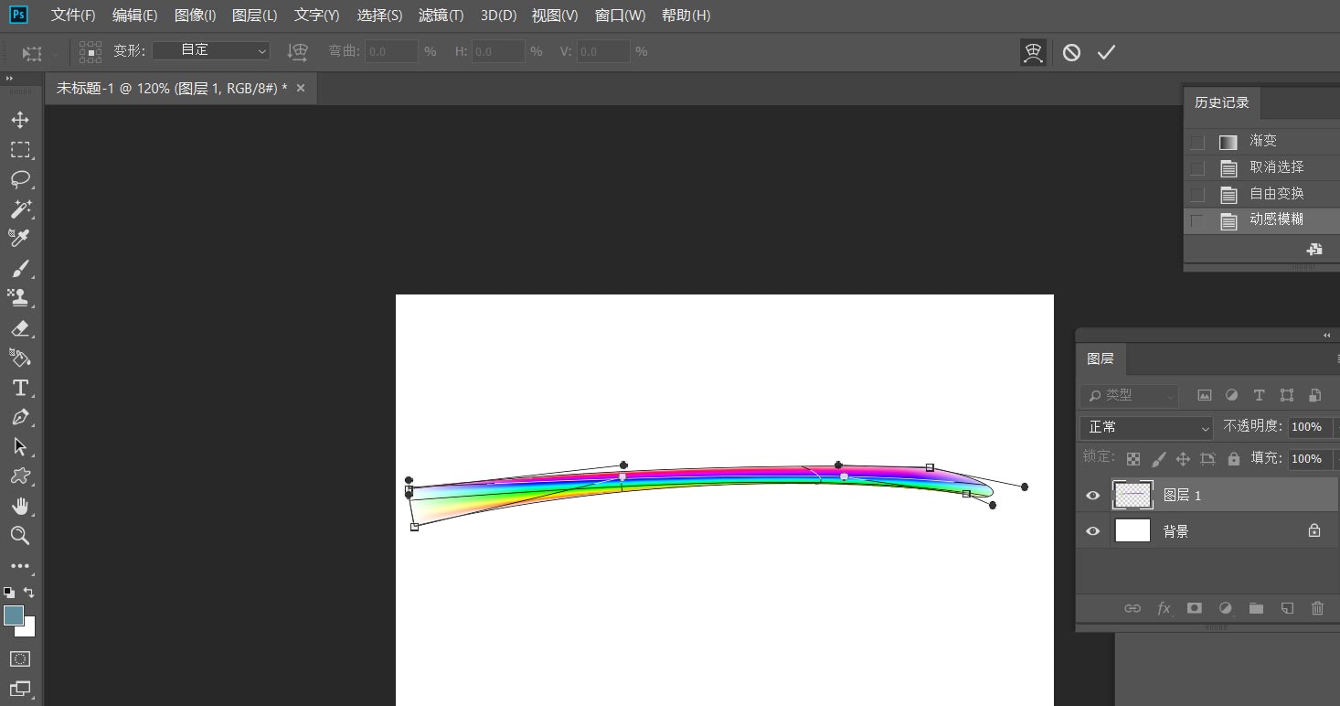The height and width of the screenshot is (706, 1340).
Task: Toggle history brush source for 渐变
Action: point(1197,142)
